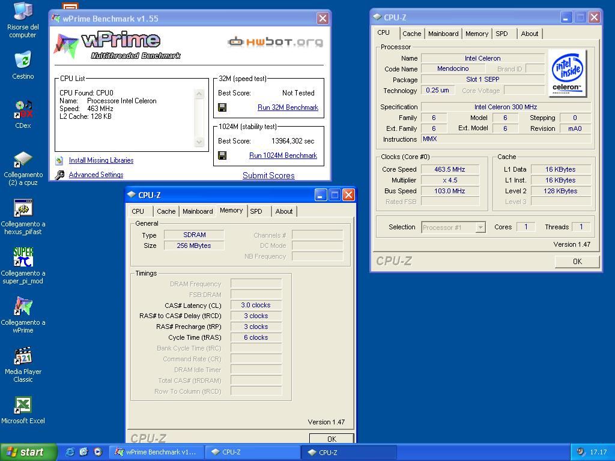
Task: Open Risorse del computer desktop icon
Action: 23,11
